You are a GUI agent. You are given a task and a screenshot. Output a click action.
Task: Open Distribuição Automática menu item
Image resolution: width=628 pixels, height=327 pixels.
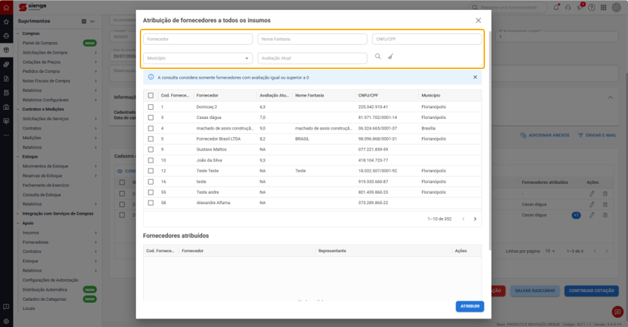45,290
